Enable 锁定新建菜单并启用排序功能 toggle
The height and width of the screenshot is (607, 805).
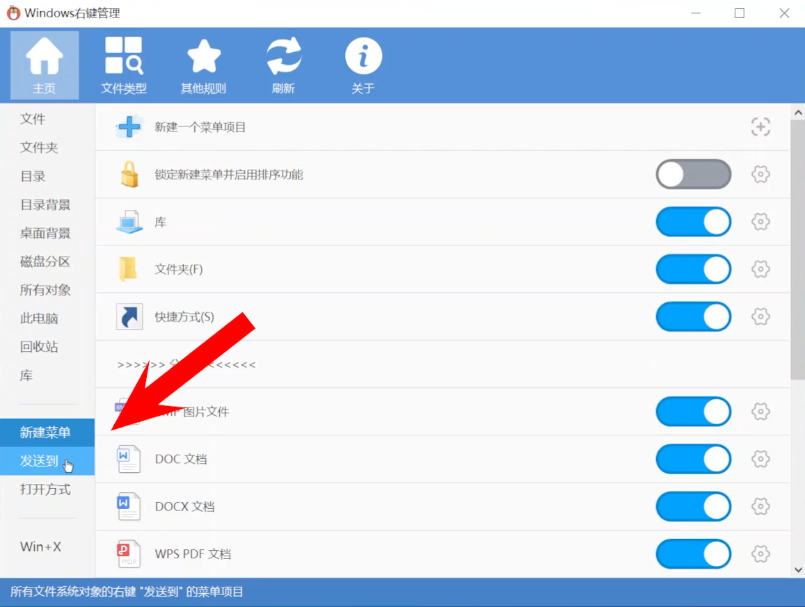[693, 175]
